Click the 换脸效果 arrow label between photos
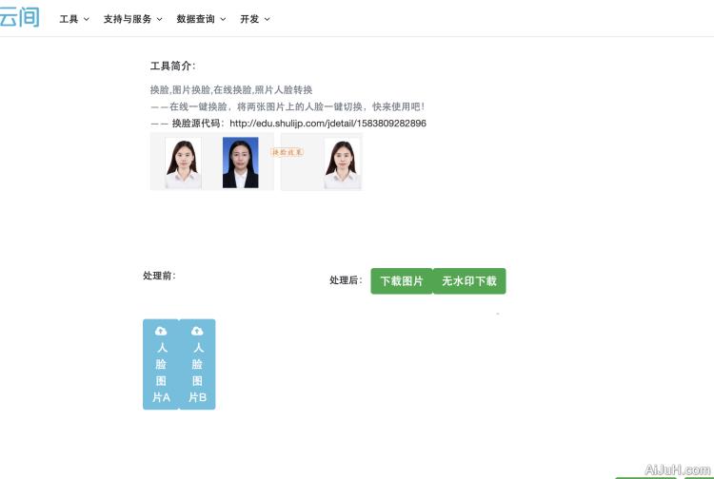Image resolution: width=714 pixels, height=479 pixels. 287,152
